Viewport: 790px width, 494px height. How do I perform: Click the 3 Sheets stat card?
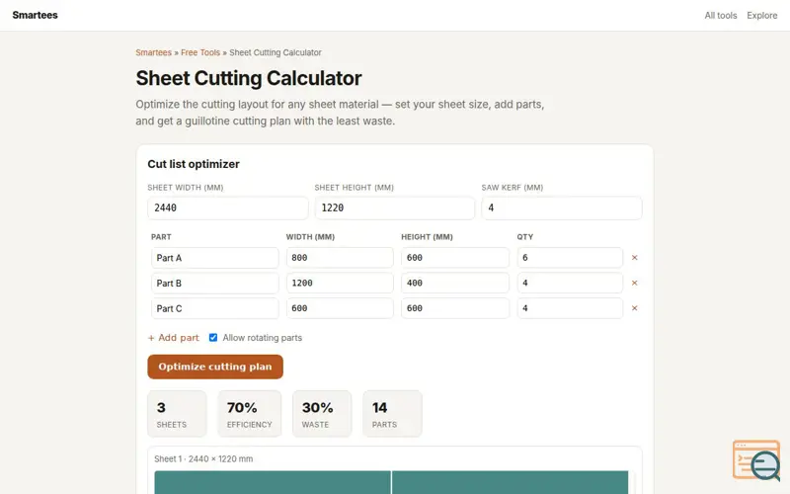click(177, 414)
